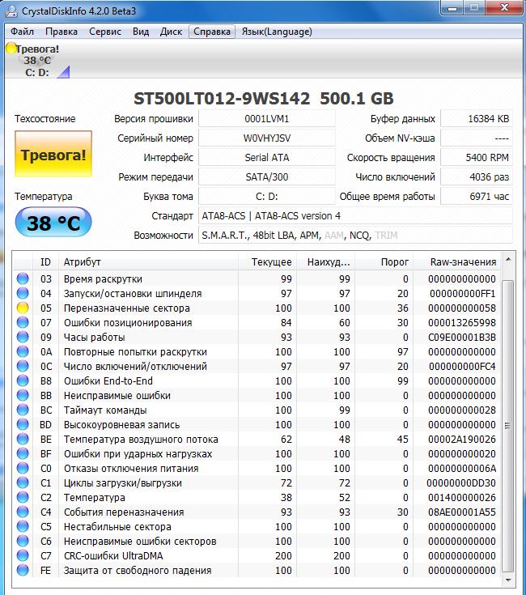Image resolution: width=526 pixels, height=595 pixels.
Task: Click the scroll up arrow of attribute list
Action: pyautogui.click(x=508, y=260)
